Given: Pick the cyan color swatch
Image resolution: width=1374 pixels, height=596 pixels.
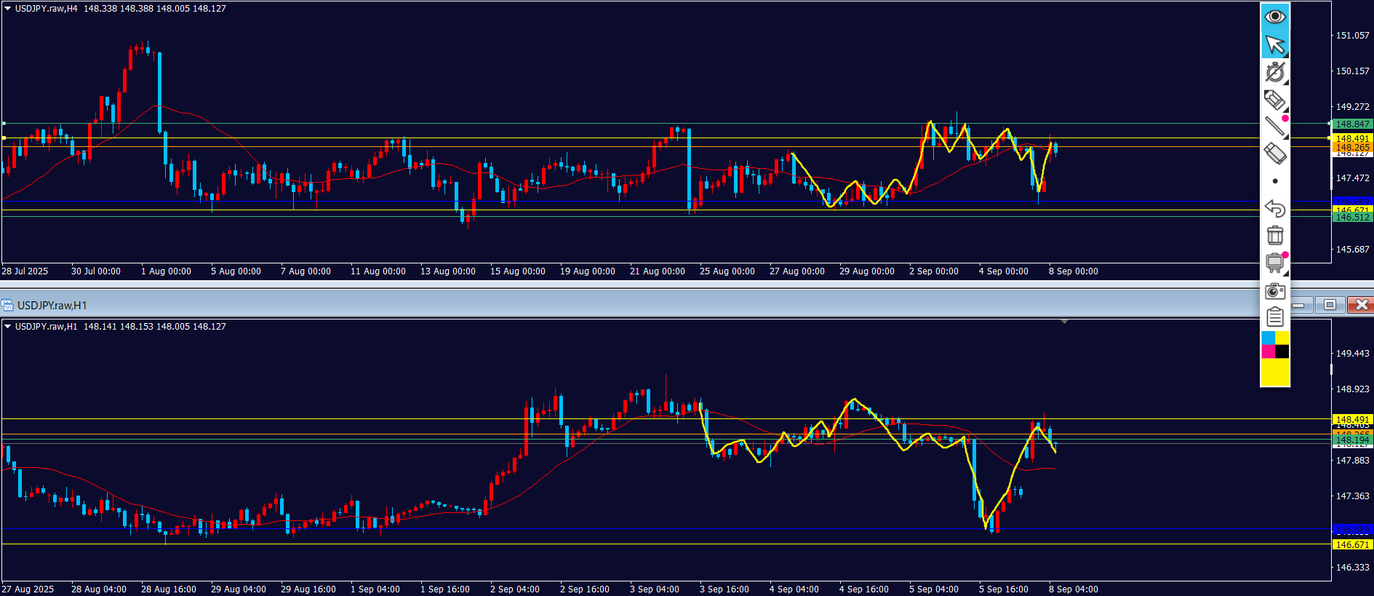Looking at the screenshot, I should pos(1268,338).
